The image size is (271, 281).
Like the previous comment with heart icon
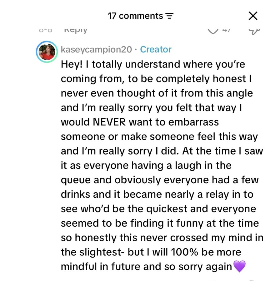click(213, 31)
